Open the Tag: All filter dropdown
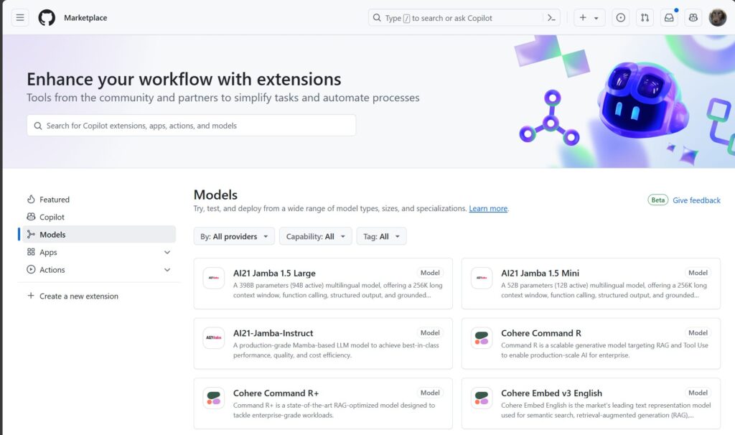Screen dimensions: 735x435 pos(381,236)
